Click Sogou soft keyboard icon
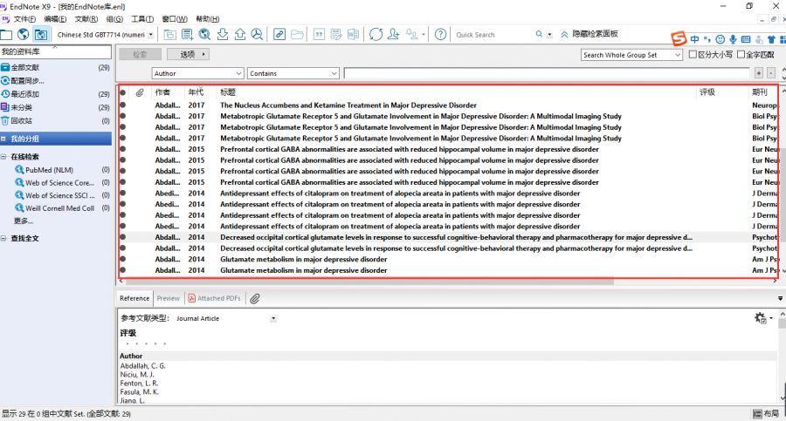Screen dimensions: 786x421 746,39
